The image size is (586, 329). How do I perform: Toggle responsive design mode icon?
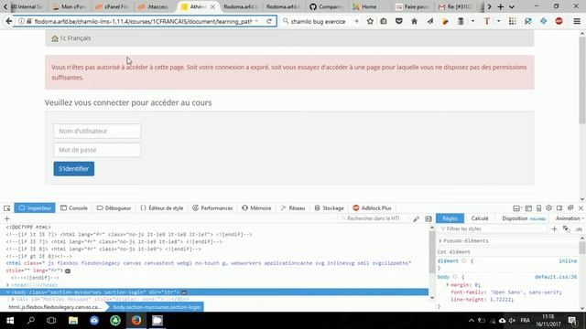538,208
